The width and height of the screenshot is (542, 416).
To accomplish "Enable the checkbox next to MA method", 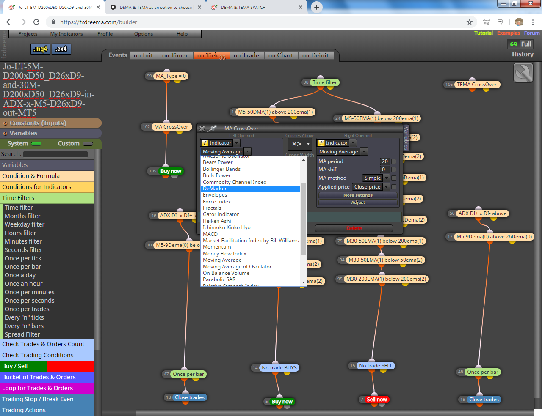I will tap(394, 178).
